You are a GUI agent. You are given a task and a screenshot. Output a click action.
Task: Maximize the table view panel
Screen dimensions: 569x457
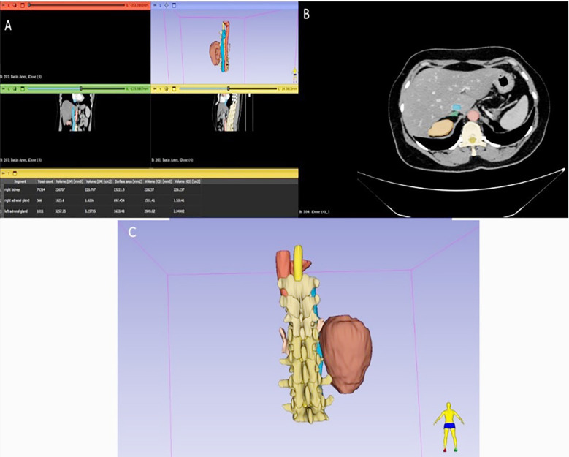coord(15,173)
